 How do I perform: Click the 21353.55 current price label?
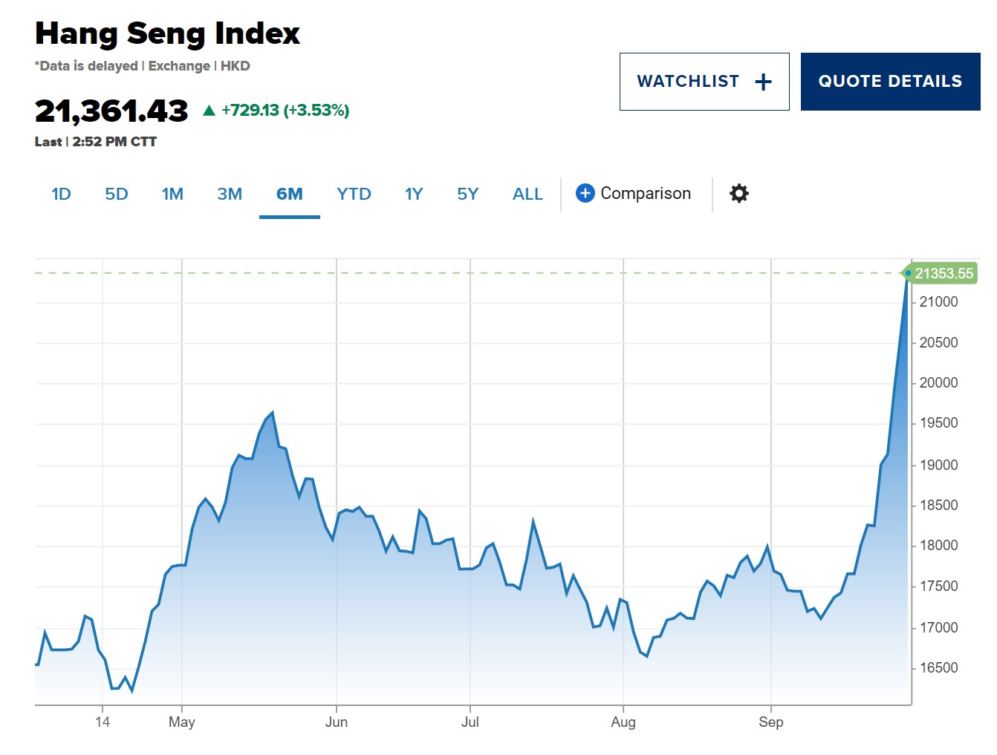(944, 274)
